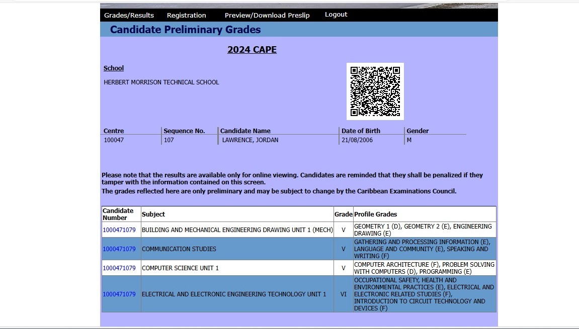Click the Candidate Name column header
Image resolution: width=579 pixels, height=329 pixels.
point(245,131)
